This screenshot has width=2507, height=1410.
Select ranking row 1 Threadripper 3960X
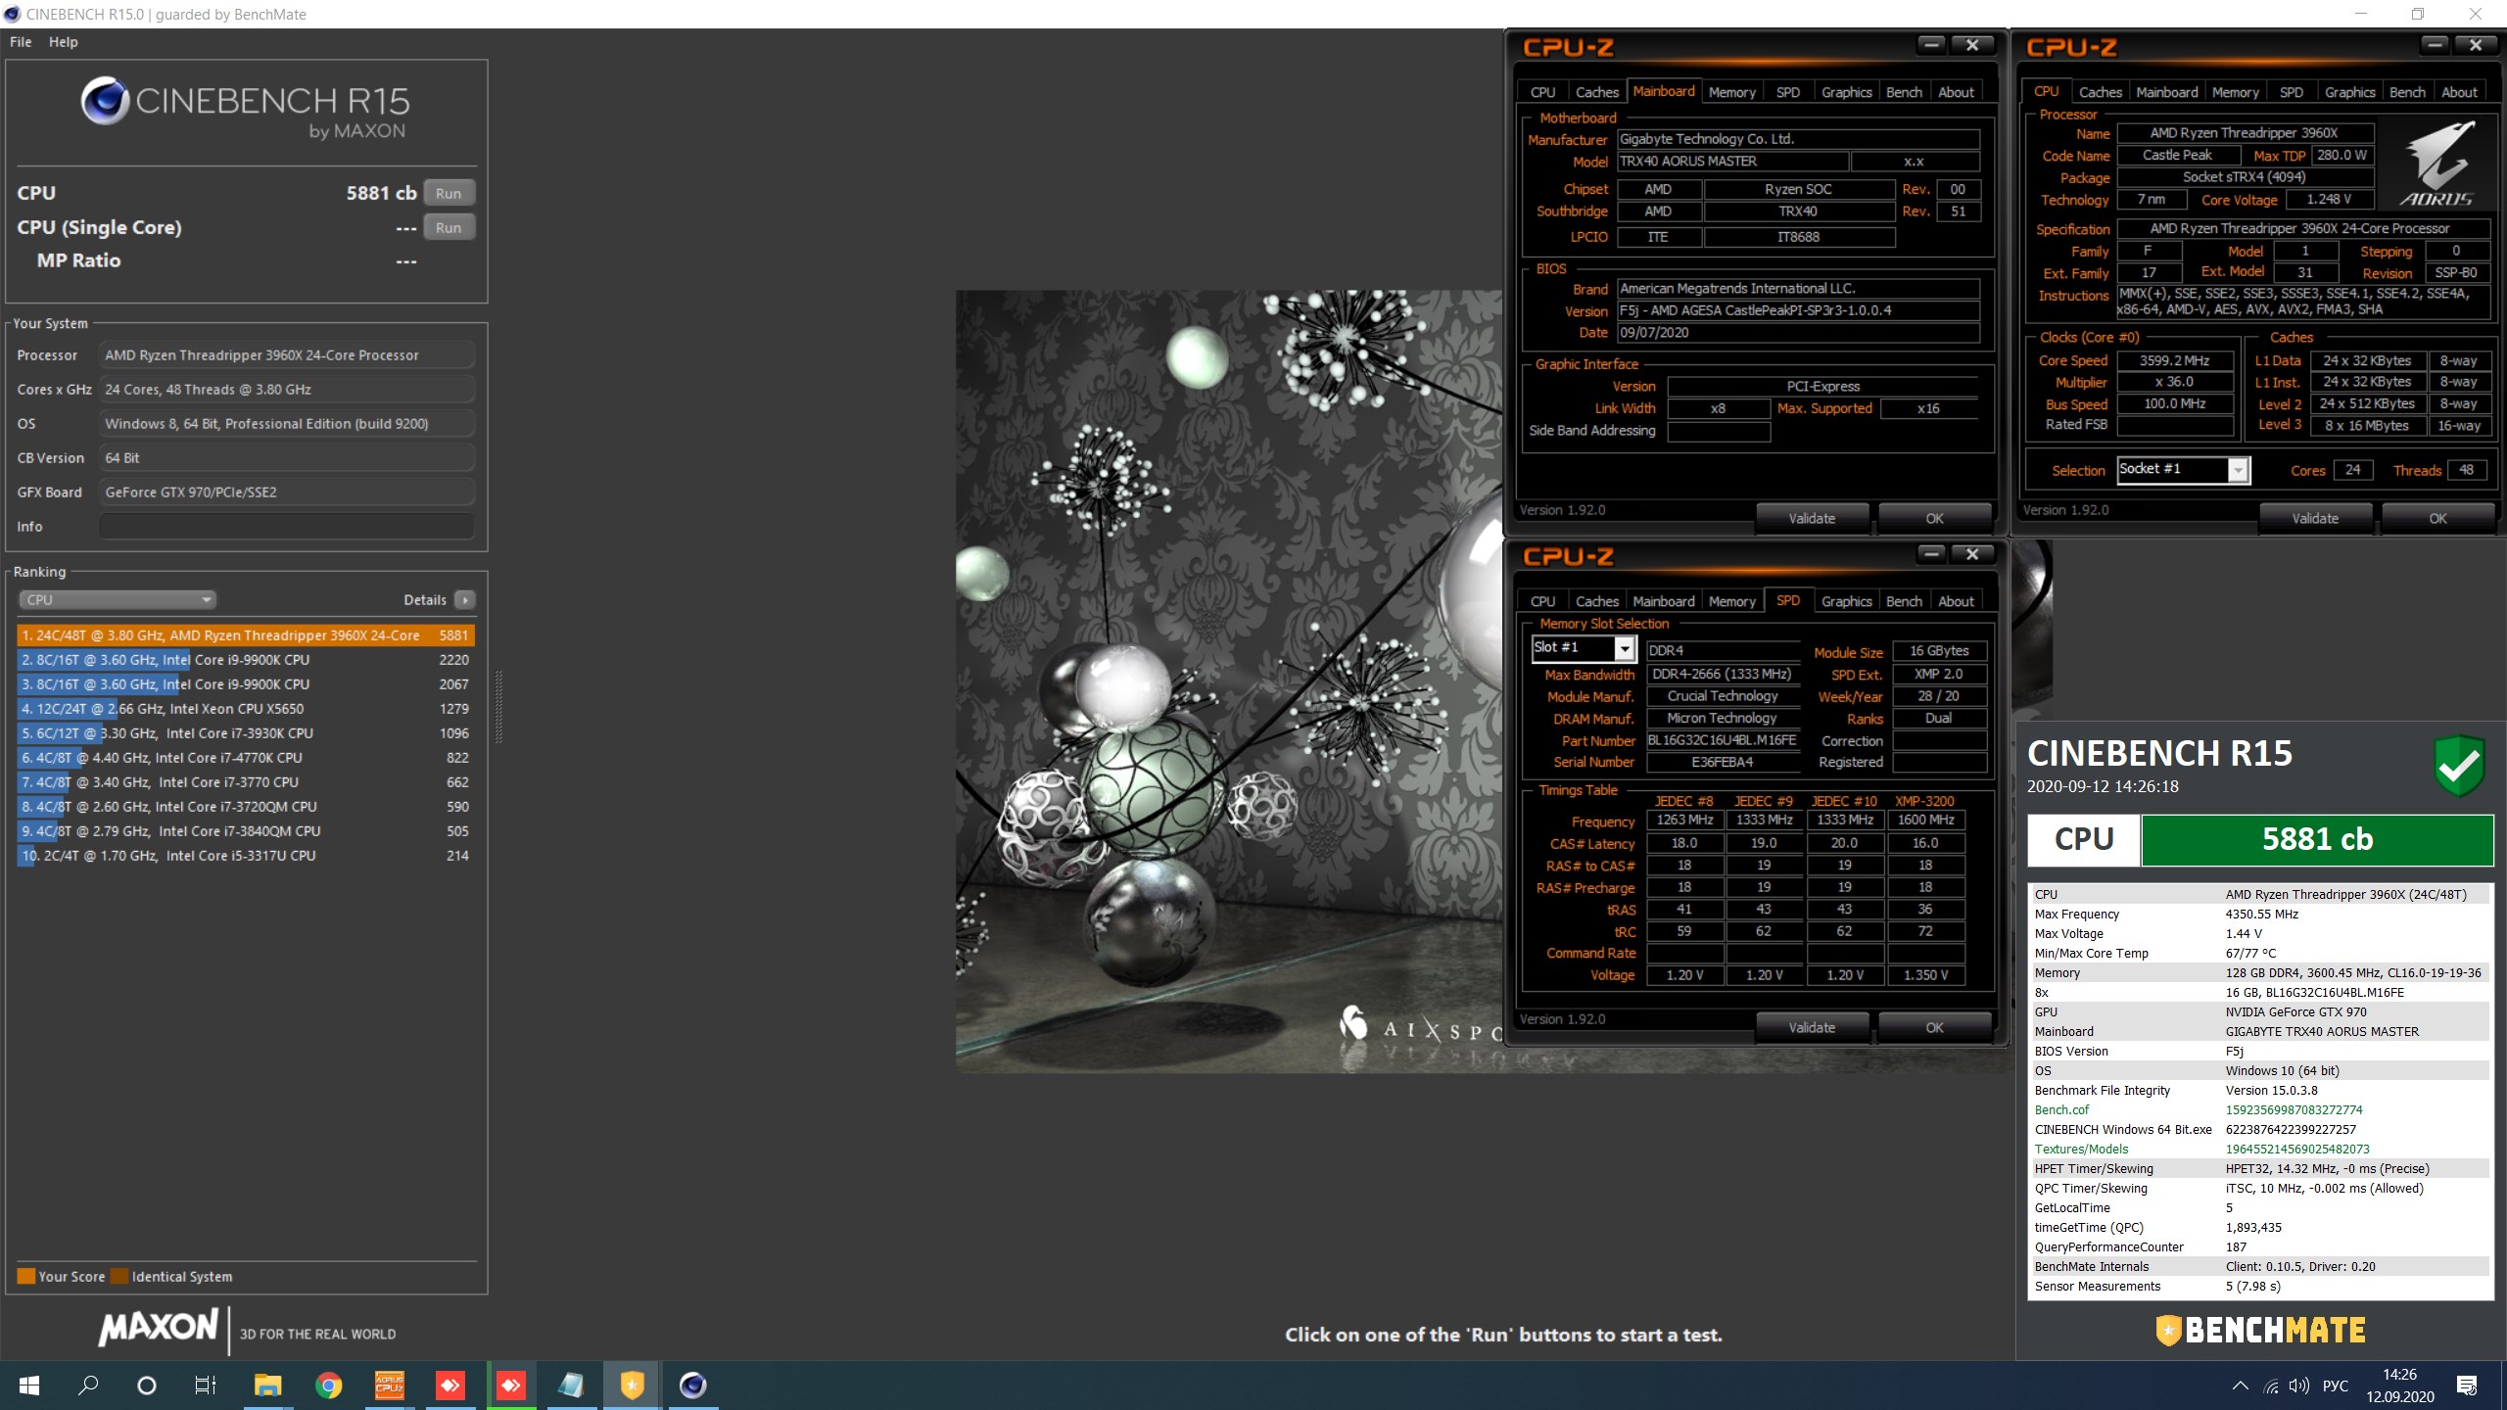246,635
